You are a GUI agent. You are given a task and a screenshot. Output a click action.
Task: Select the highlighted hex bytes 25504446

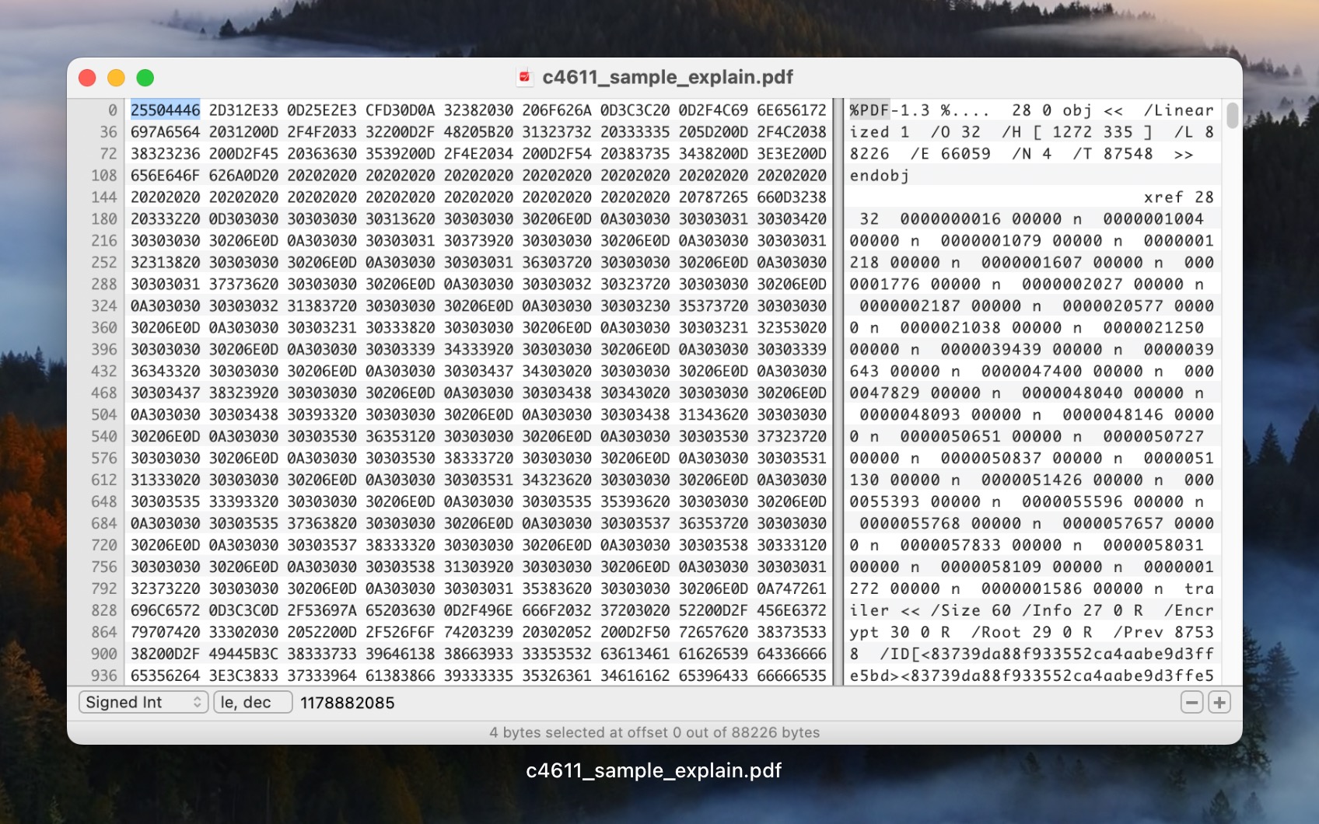[165, 110]
